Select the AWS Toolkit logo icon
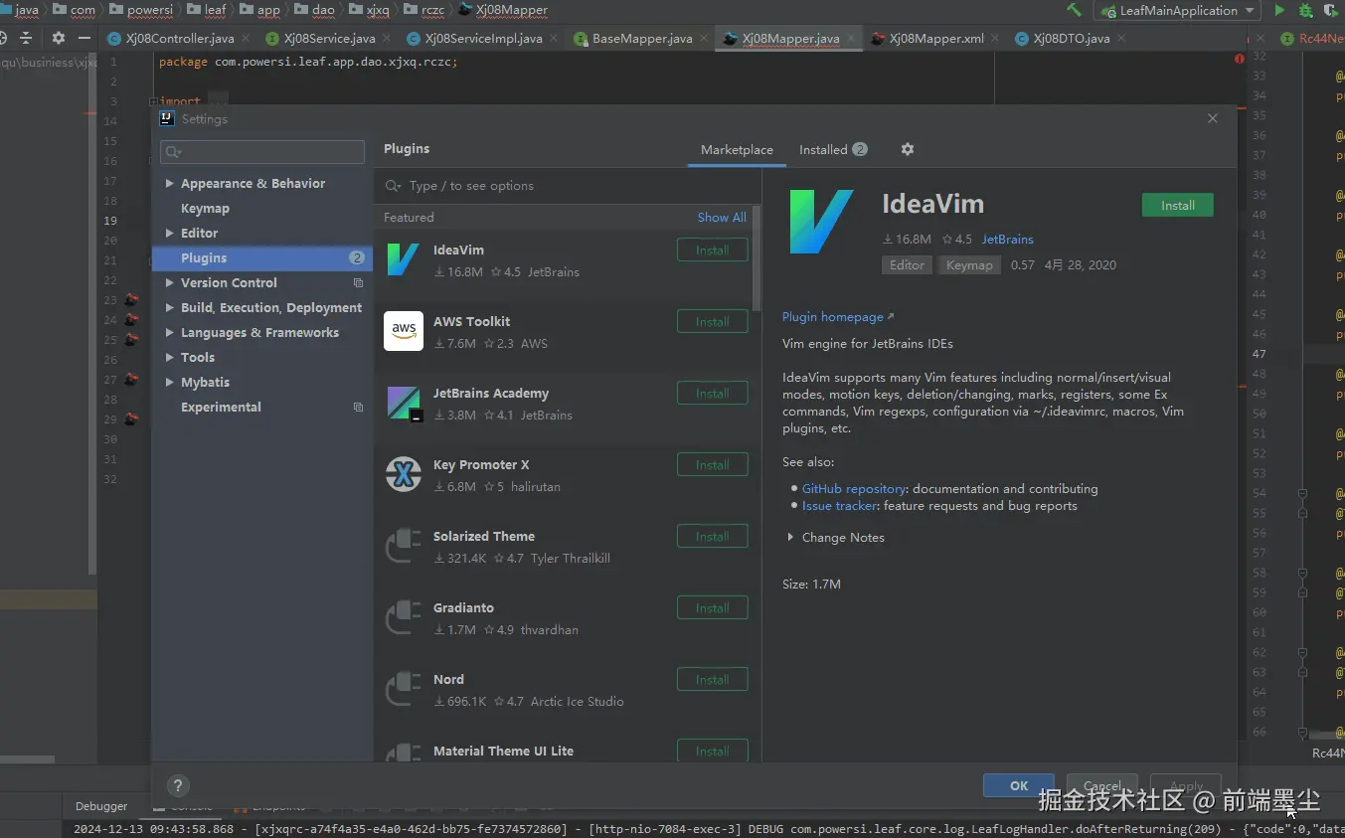This screenshot has height=838, width=1345. pyautogui.click(x=404, y=331)
